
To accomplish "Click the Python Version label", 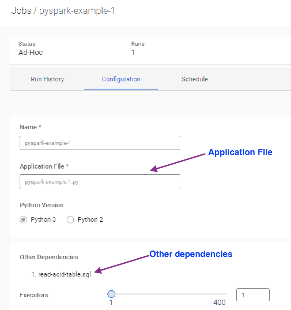I will (x=41, y=205).
